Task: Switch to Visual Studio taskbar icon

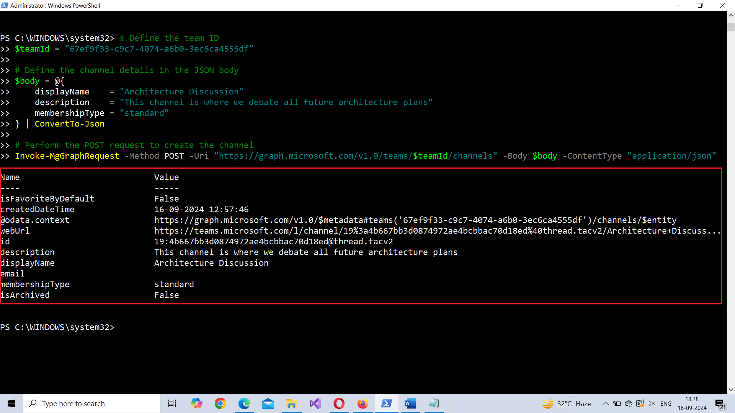Action: coord(315,403)
